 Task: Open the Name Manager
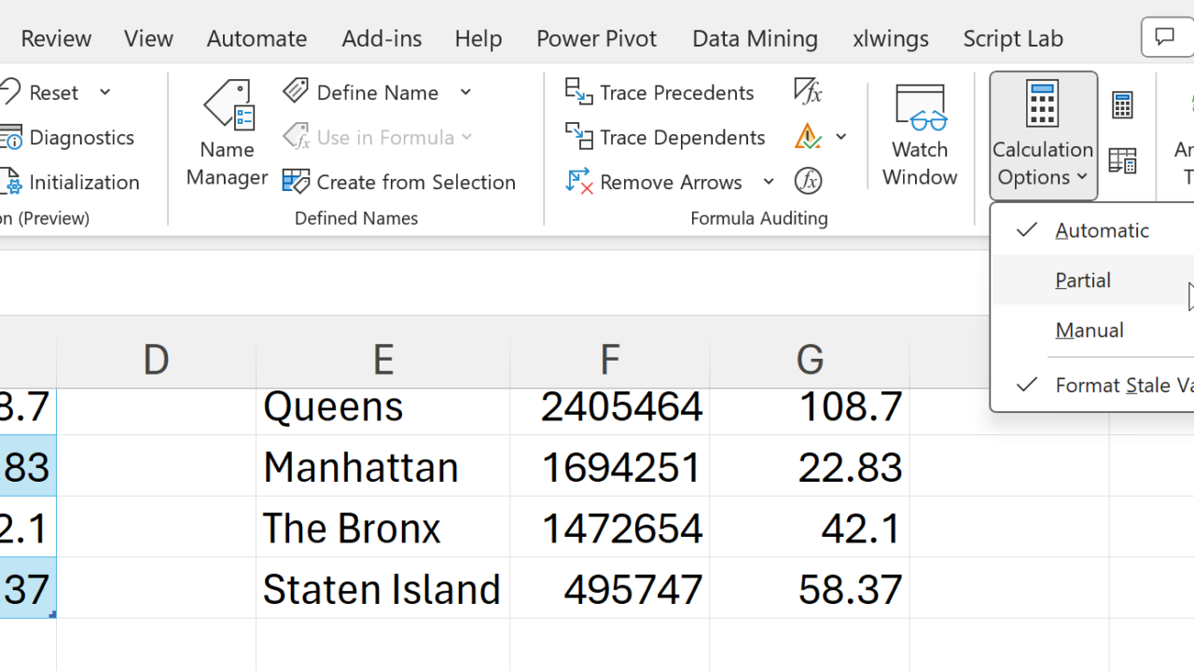[x=227, y=135]
